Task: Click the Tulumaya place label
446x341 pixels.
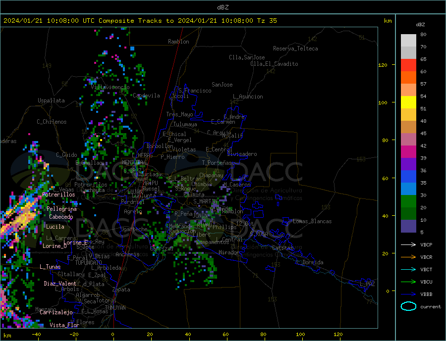Action: pyautogui.click(x=185, y=124)
